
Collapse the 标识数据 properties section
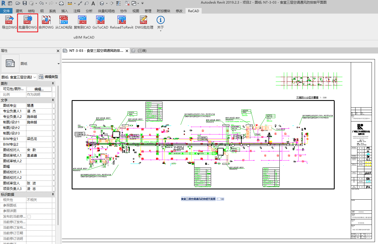[53, 194]
